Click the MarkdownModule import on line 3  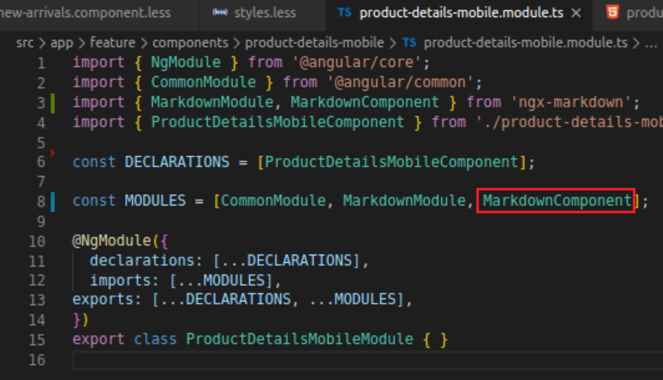coord(212,102)
